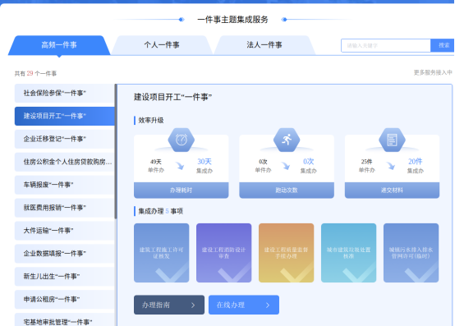
Task: Select 车辆报废"一件事" in the list
Action: point(64,185)
